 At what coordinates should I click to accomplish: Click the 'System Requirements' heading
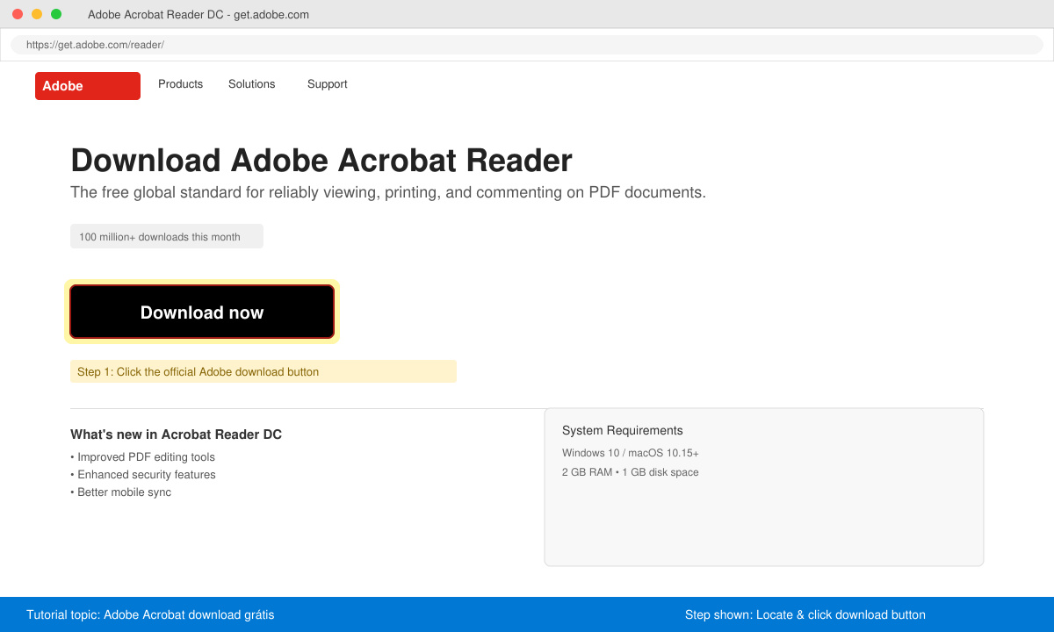pos(623,430)
